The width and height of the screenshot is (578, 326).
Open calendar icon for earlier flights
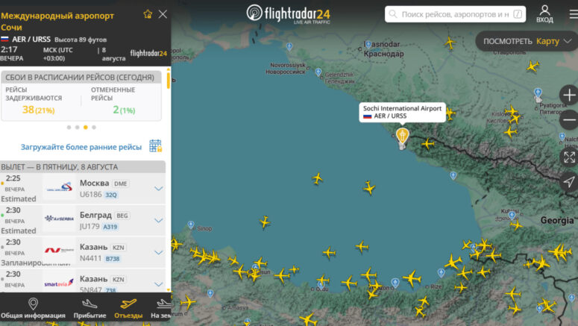[x=156, y=146]
